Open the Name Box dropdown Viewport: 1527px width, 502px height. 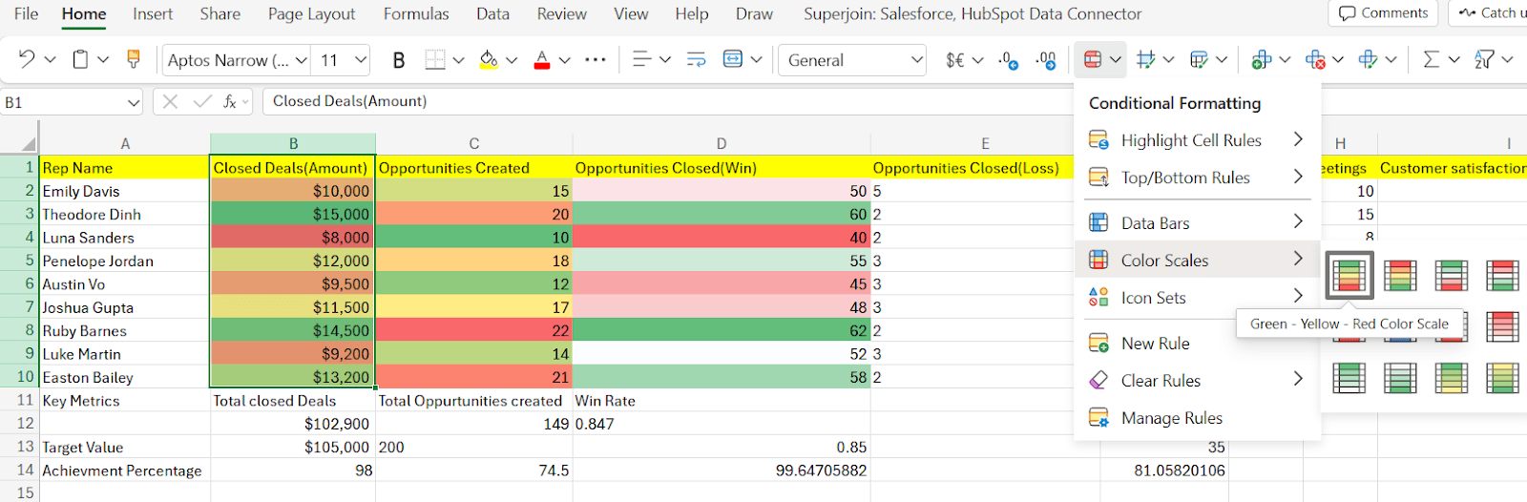point(133,102)
